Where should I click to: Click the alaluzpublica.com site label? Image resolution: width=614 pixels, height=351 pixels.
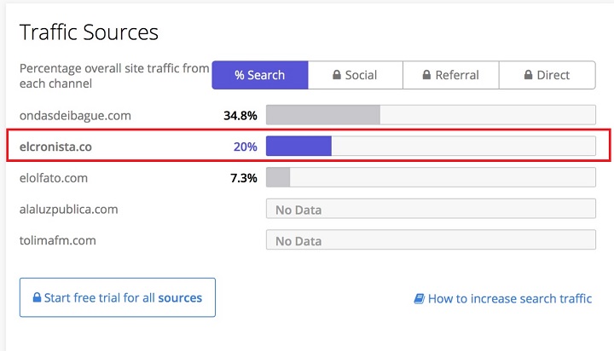click(68, 209)
